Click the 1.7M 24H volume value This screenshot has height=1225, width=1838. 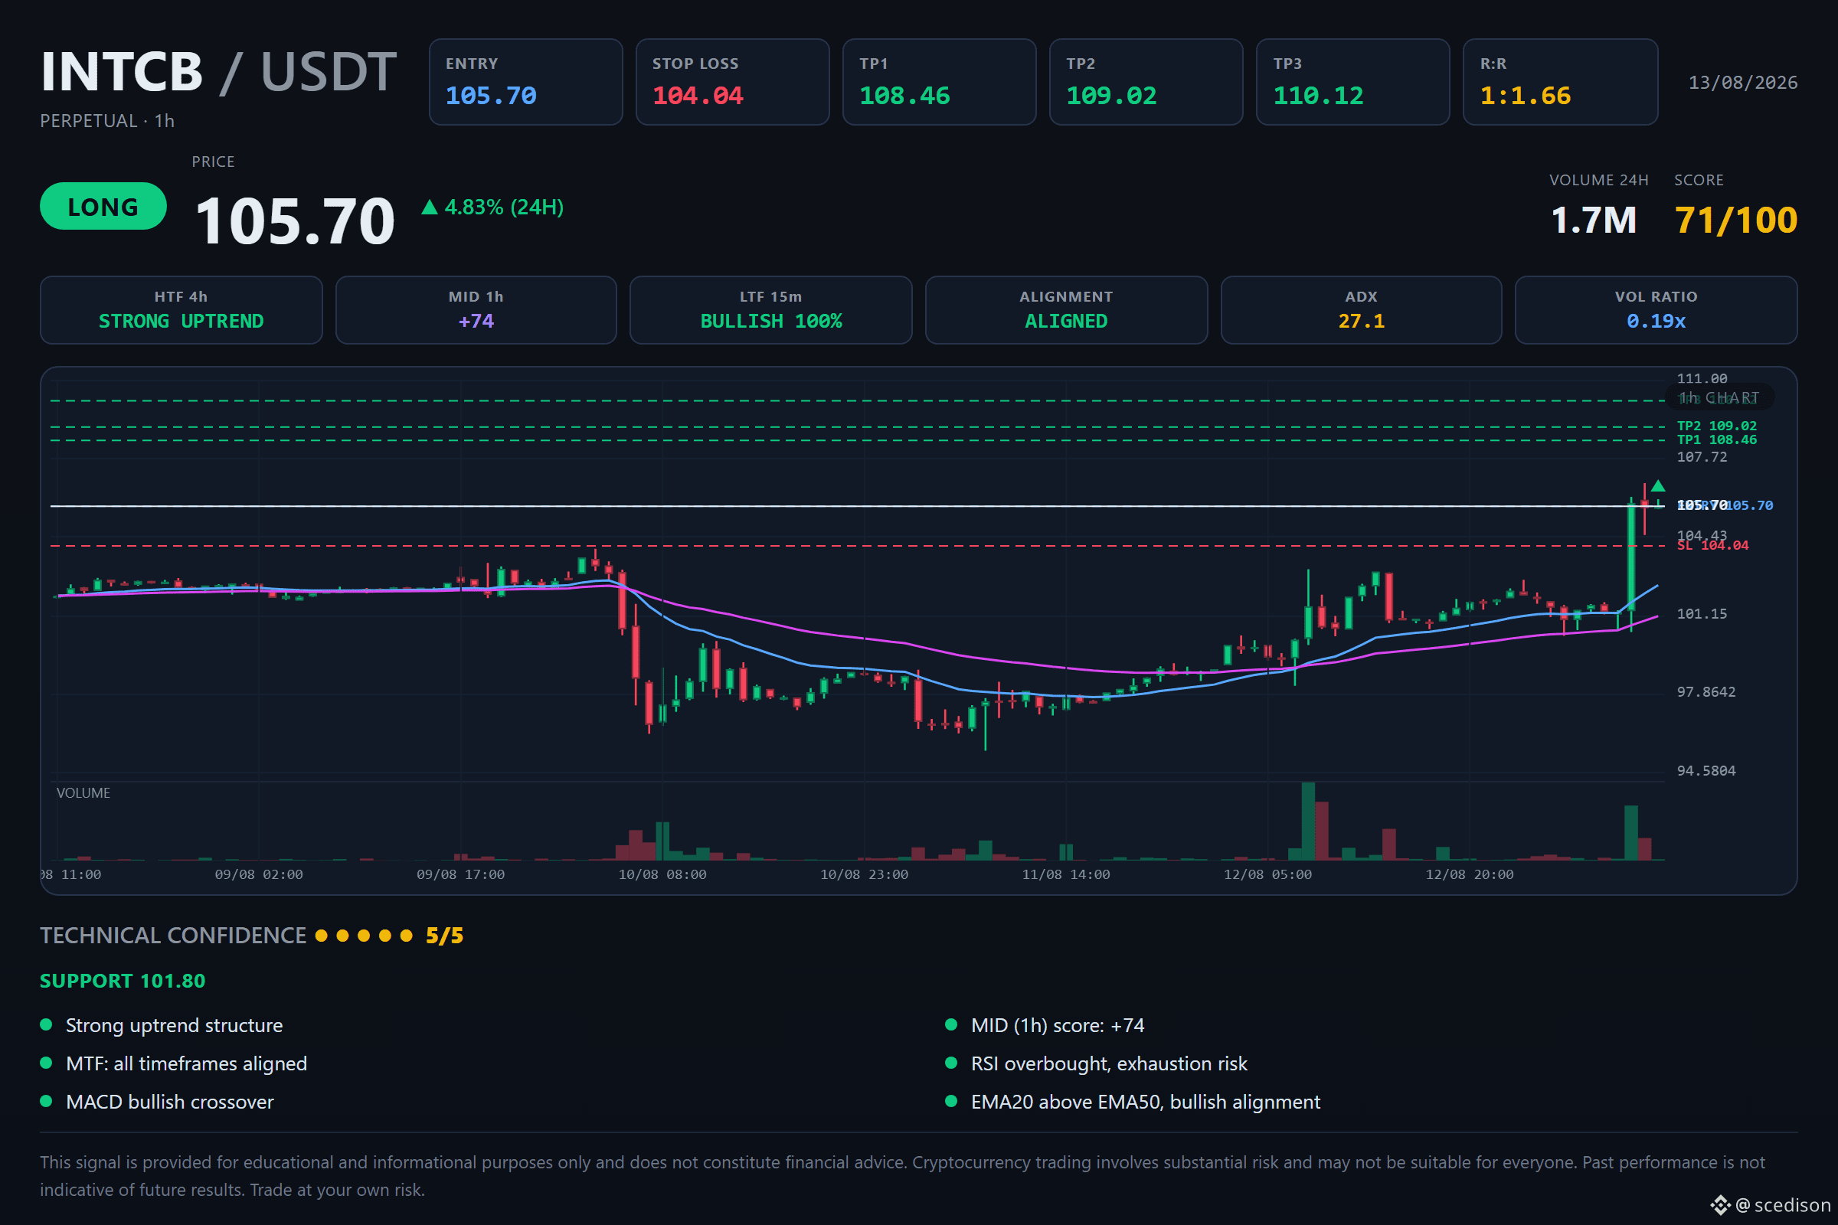tap(1594, 220)
